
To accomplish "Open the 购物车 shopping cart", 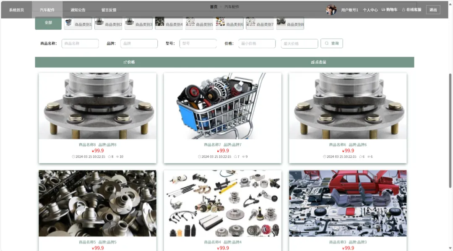I will point(389,10).
